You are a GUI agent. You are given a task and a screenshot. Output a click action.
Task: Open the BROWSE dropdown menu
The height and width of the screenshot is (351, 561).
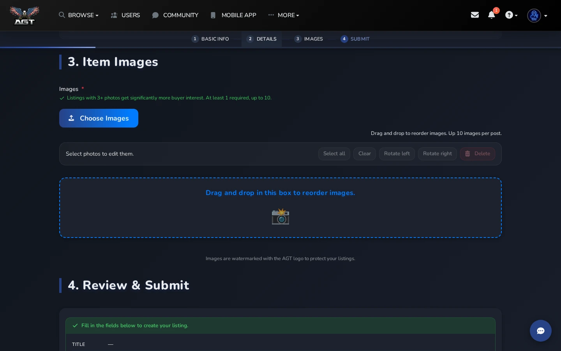click(79, 15)
